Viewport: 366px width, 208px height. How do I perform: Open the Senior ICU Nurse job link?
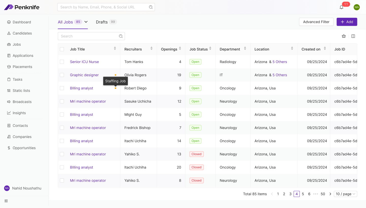(x=84, y=62)
